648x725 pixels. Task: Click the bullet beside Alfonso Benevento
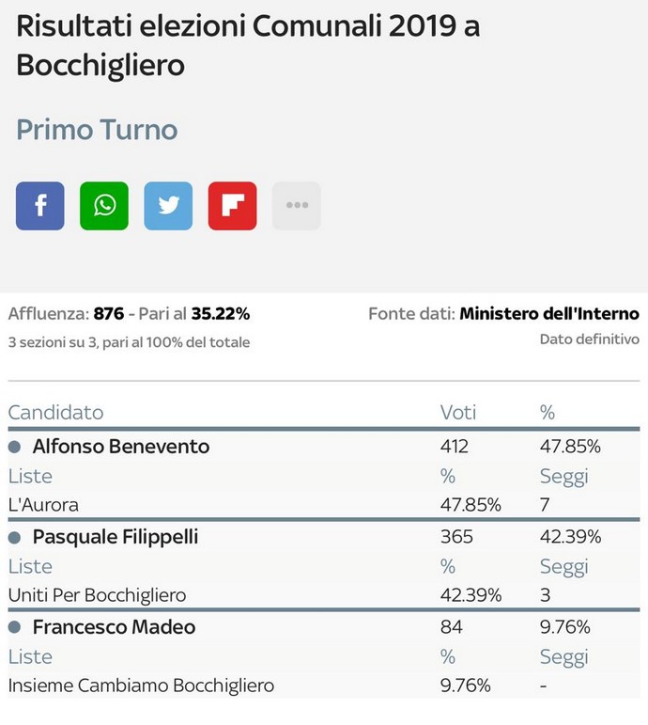click(15, 447)
